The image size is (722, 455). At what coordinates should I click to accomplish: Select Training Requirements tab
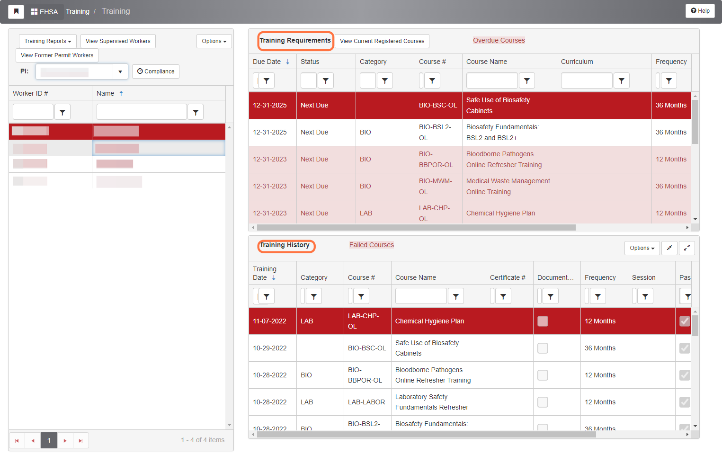[295, 41]
